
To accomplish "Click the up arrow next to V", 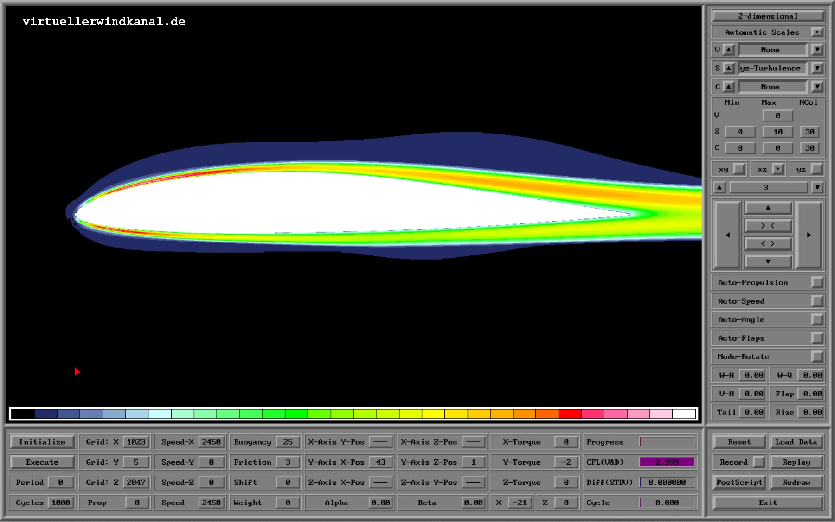I will (x=729, y=50).
